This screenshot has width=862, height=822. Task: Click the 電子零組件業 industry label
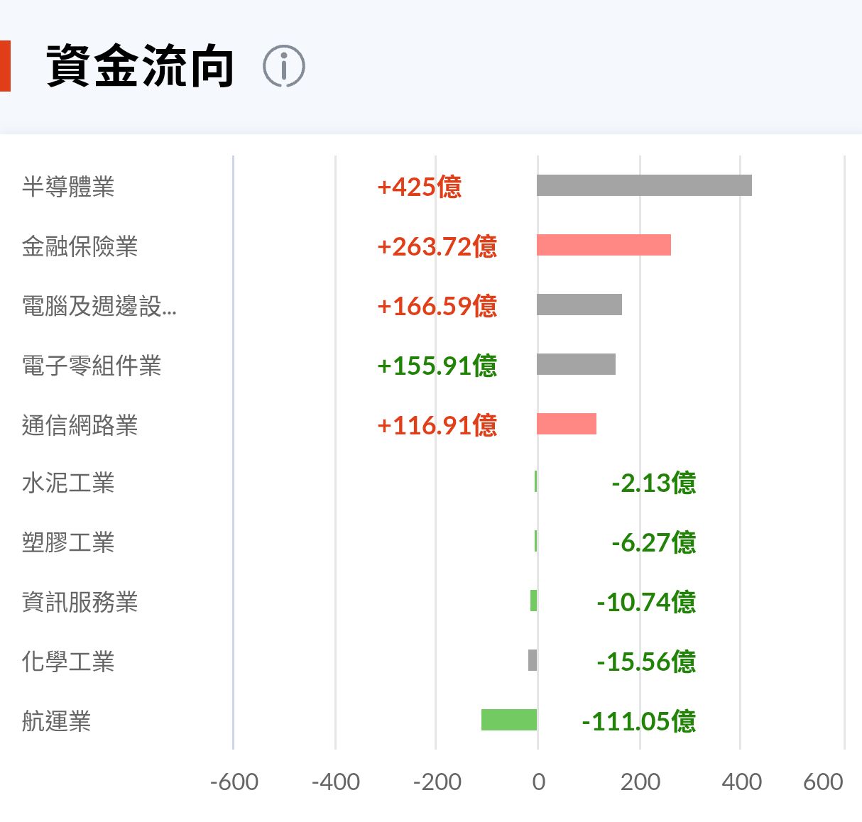coord(92,366)
